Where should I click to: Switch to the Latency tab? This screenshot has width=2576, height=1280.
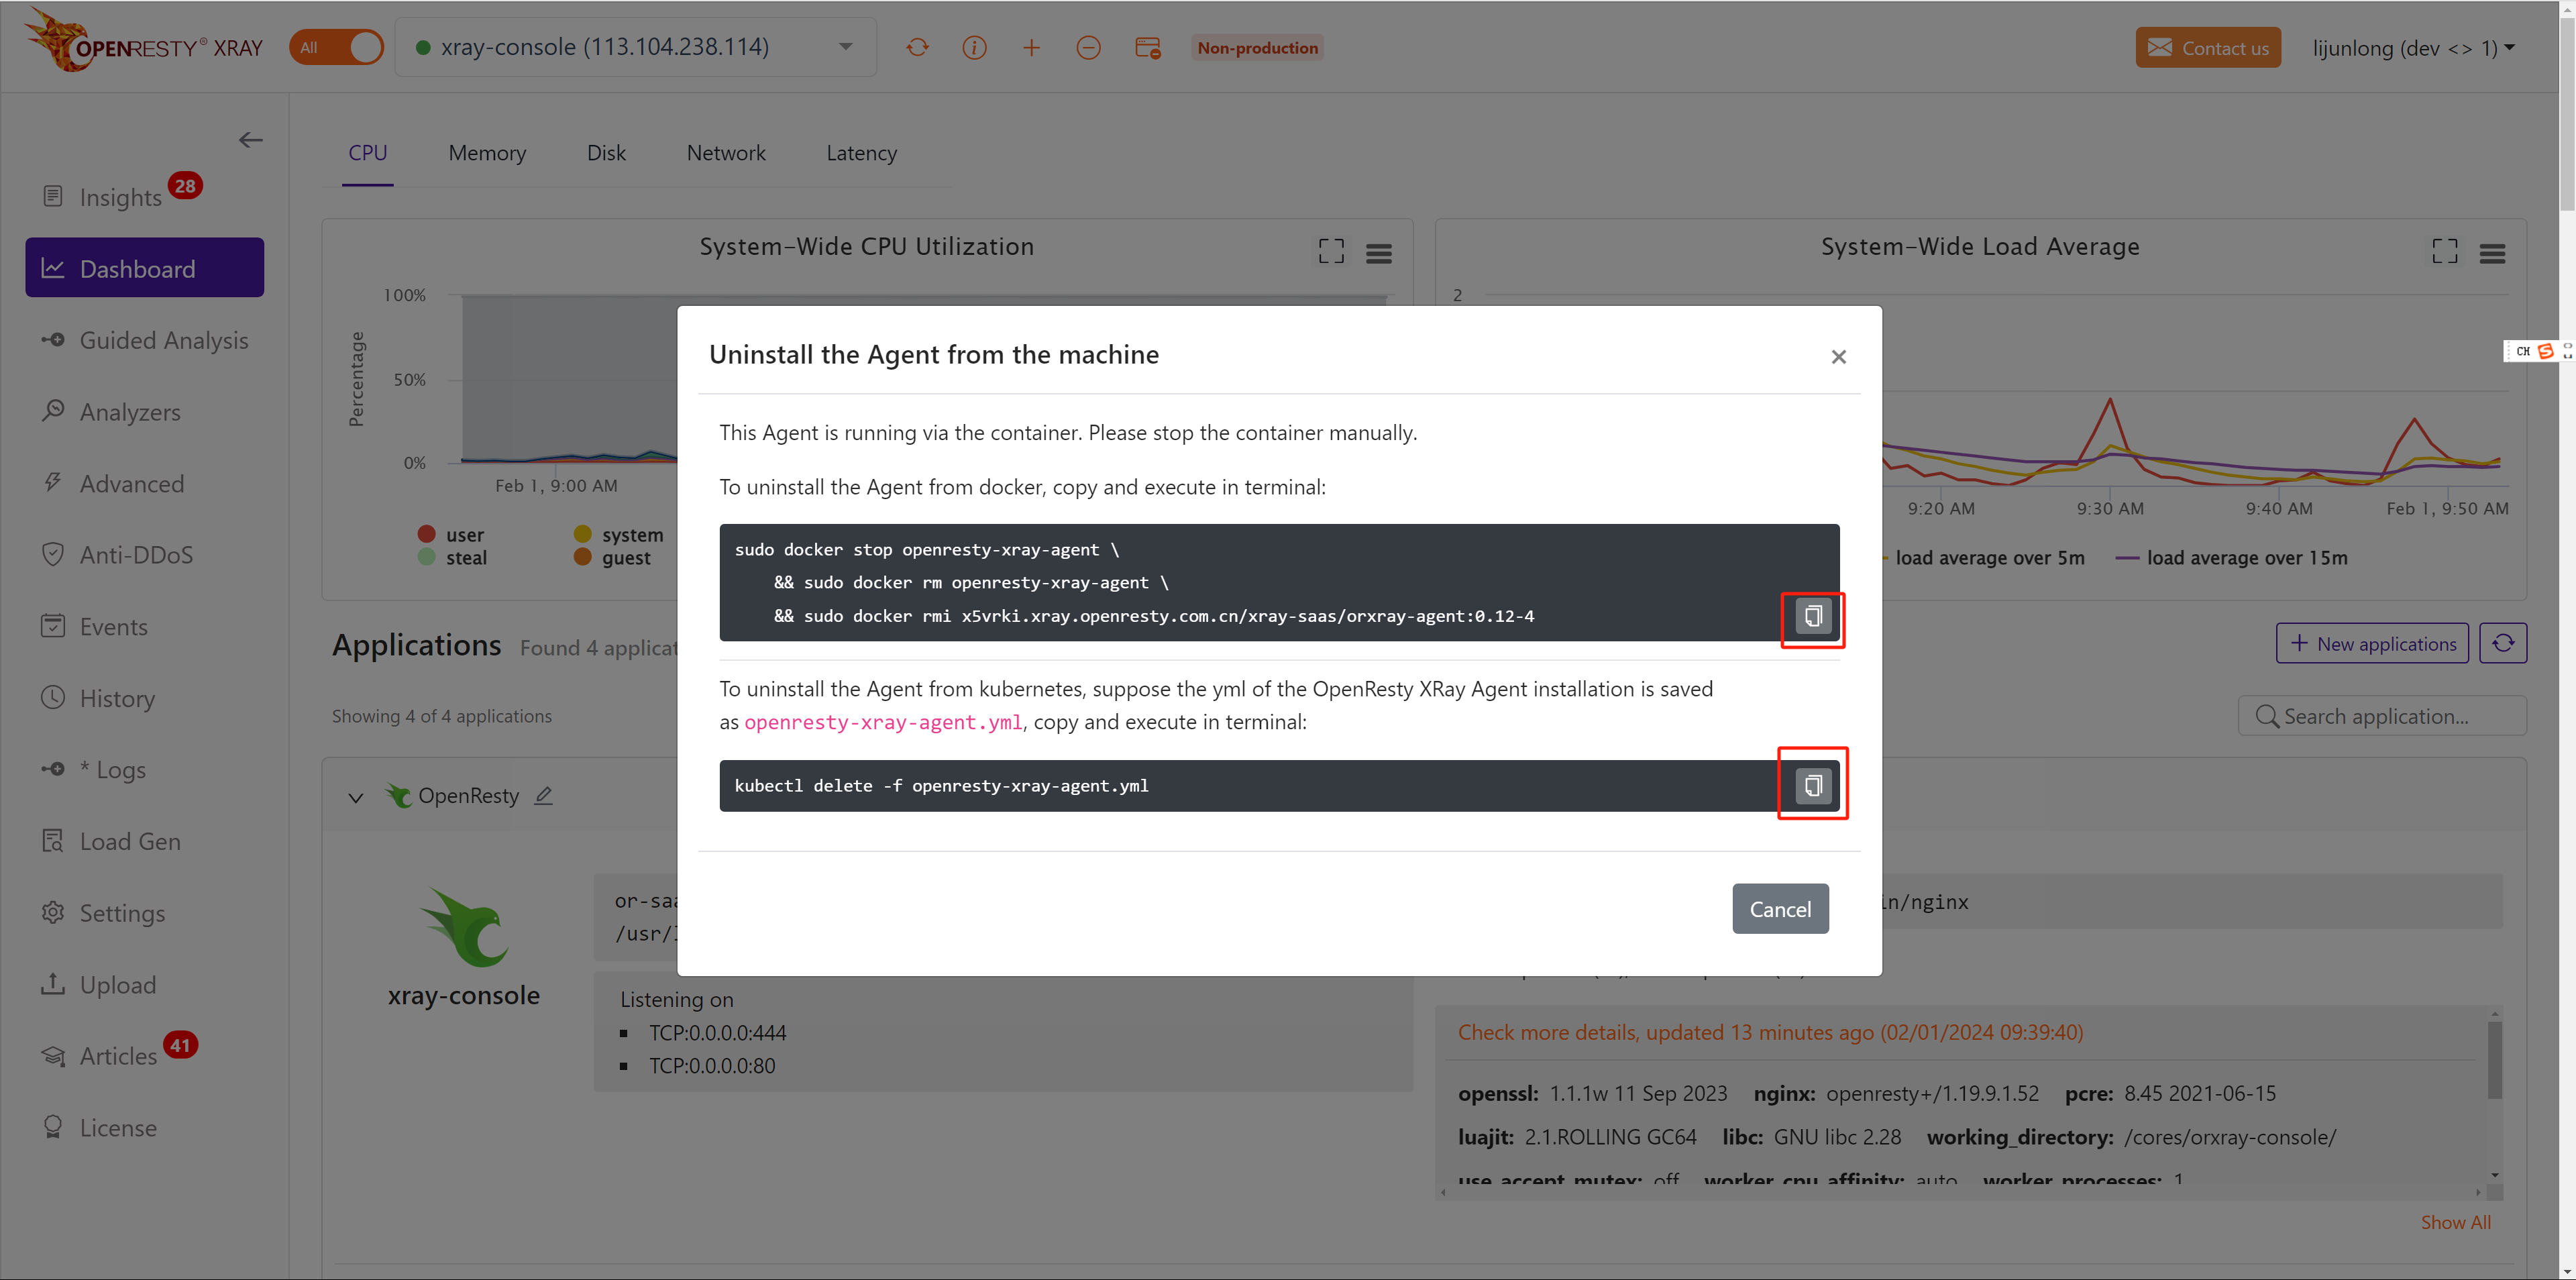pyautogui.click(x=861, y=153)
